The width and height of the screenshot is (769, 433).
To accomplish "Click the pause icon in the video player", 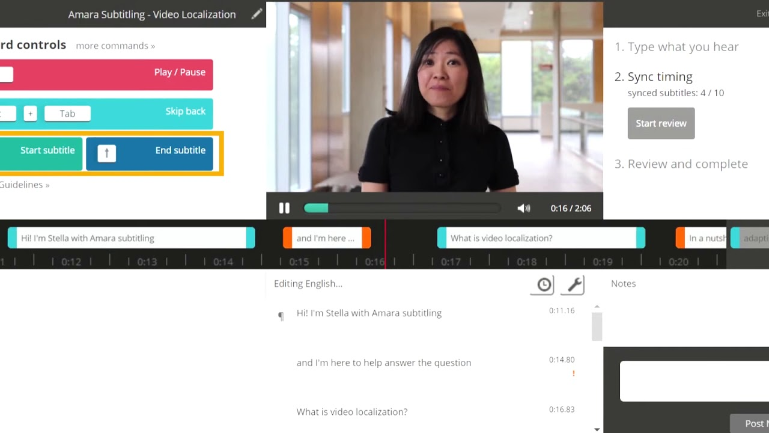I will click(284, 208).
